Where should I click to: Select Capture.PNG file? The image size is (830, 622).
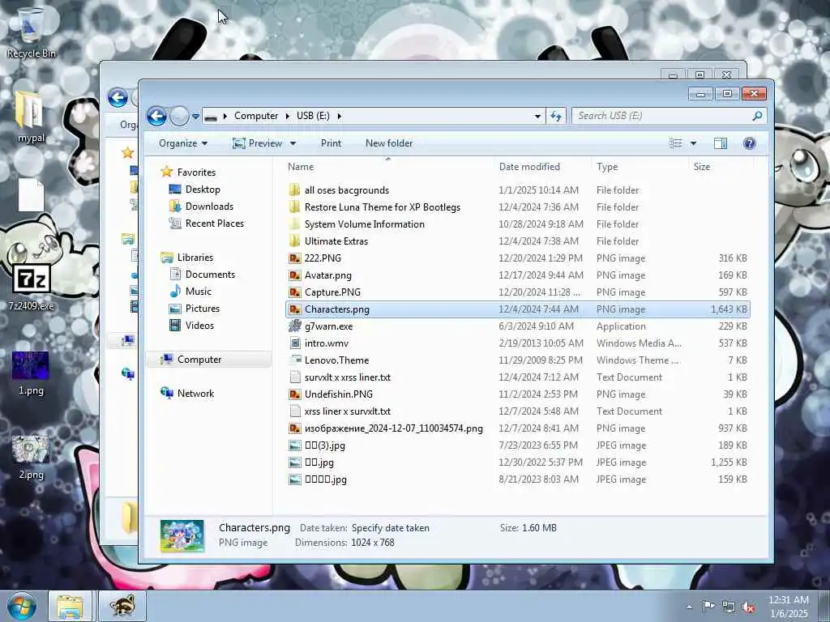click(332, 292)
